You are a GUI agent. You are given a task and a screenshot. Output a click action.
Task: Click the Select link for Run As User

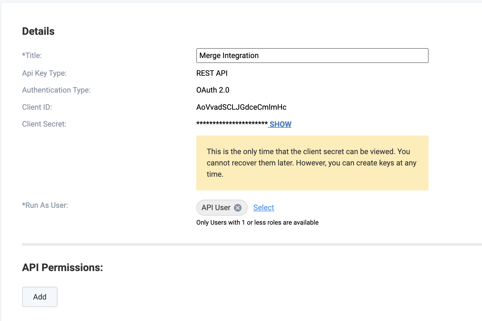click(264, 208)
